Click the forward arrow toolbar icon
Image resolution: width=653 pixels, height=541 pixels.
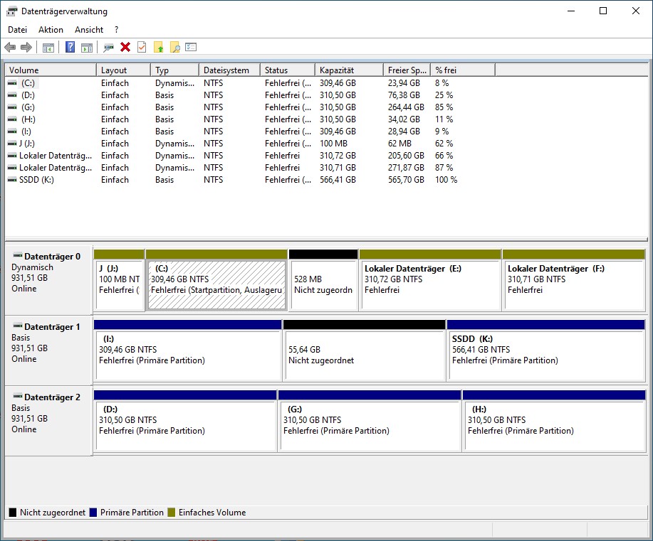point(26,48)
